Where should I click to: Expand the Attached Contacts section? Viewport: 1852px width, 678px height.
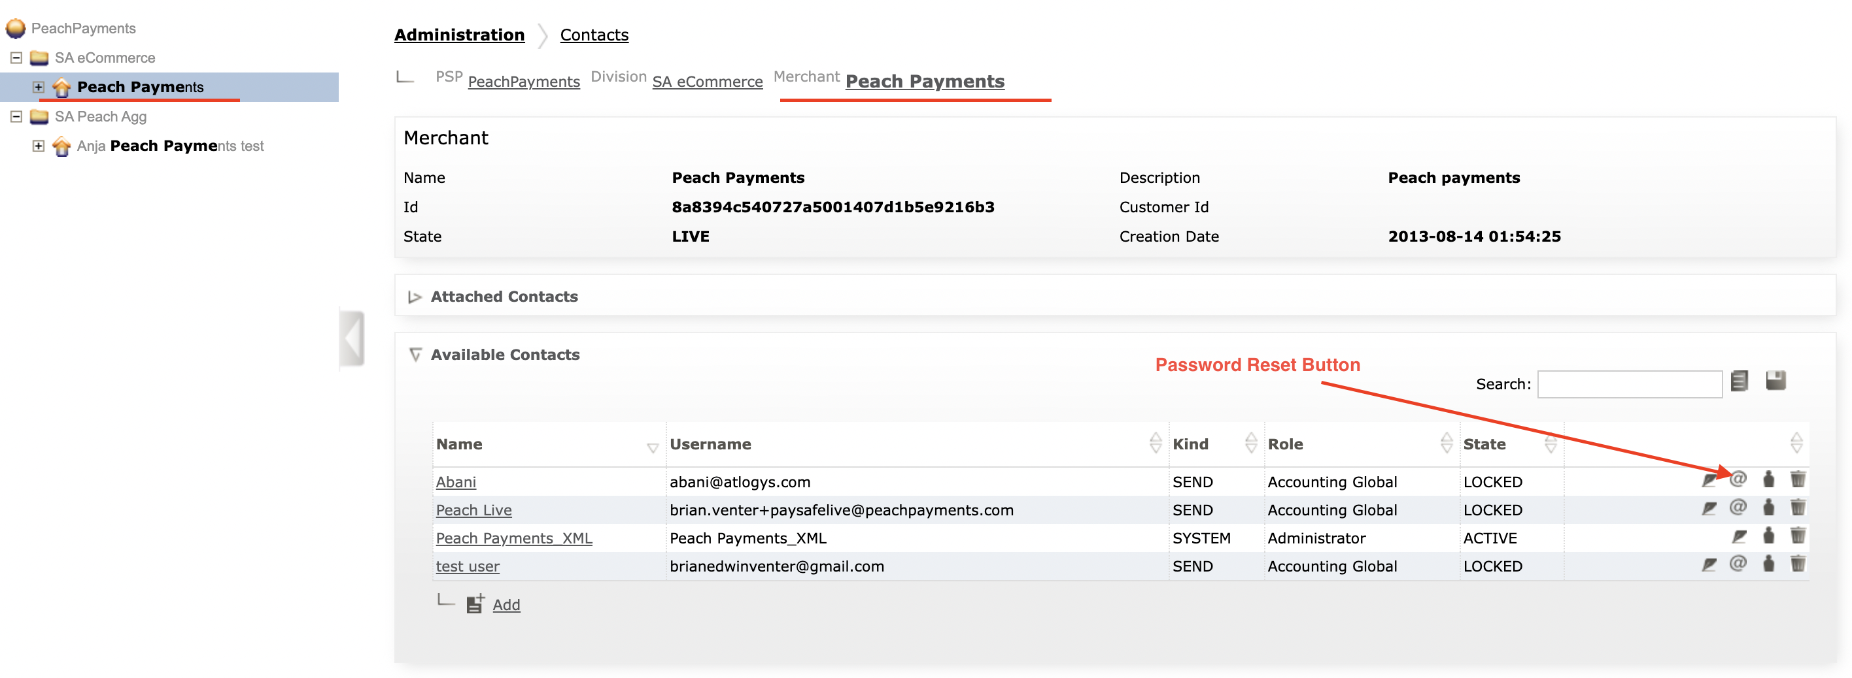[415, 297]
